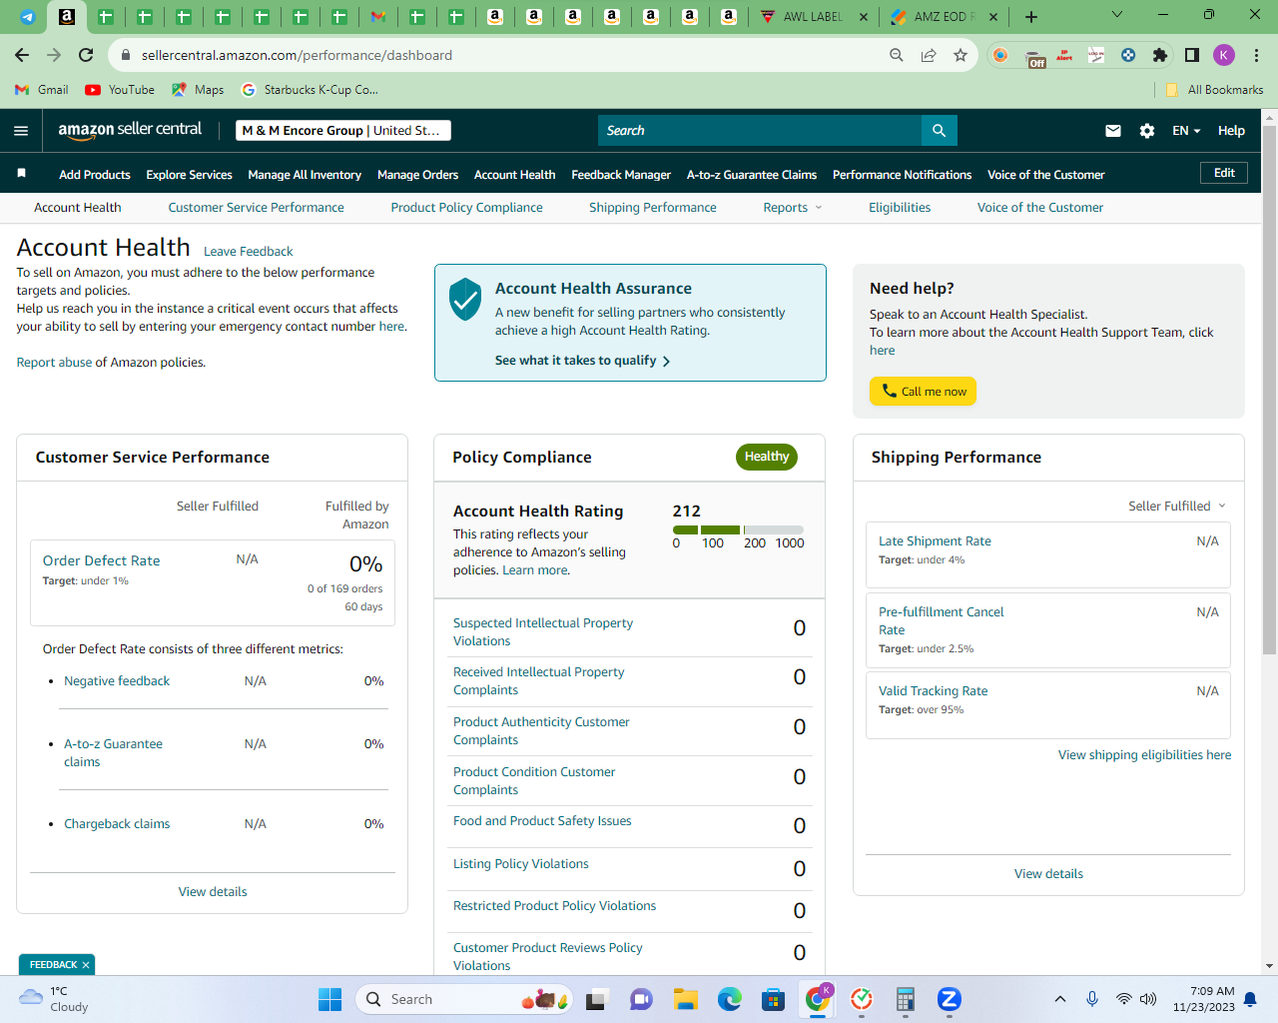This screenshot has width=1278, height=1023.
Task: Click the search magnifier button in Seller Central
Action: [x=939, y=131]
